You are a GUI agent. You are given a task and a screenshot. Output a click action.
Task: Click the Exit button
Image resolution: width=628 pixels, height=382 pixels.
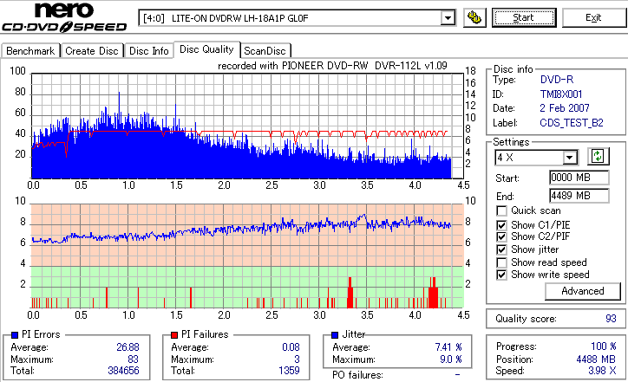[593, 18]
